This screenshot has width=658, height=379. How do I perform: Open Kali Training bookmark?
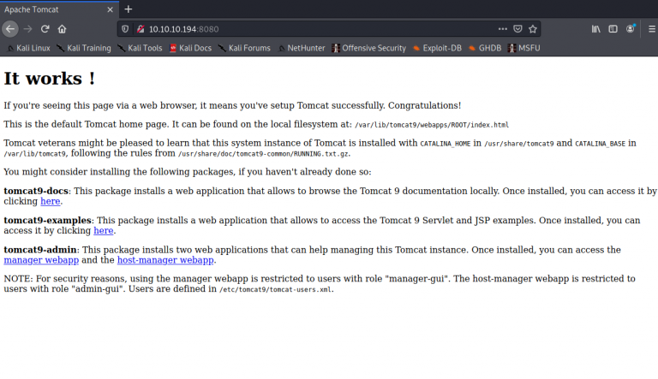coord(84,48)
